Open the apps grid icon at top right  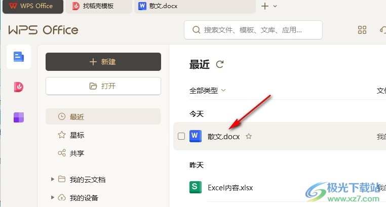click(x=362, y=30)
